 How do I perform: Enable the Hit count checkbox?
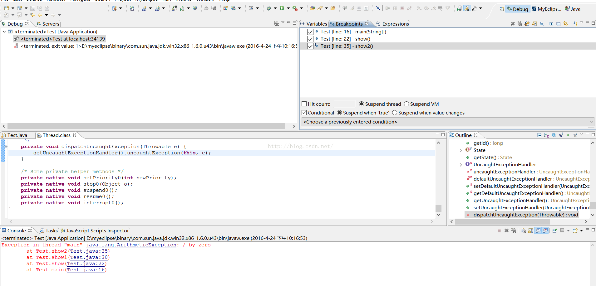[x=304, y=104]
